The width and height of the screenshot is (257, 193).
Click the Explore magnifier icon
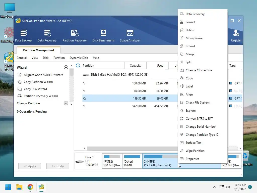coord(182,111)
